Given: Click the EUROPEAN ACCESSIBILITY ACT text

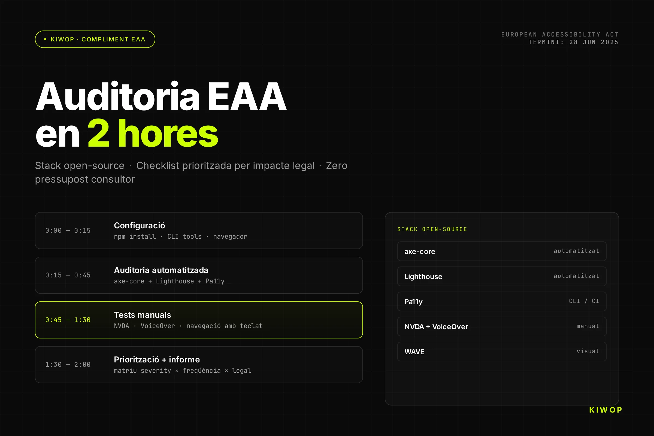Looking at the screenshot, I should [x=560, y=35].
